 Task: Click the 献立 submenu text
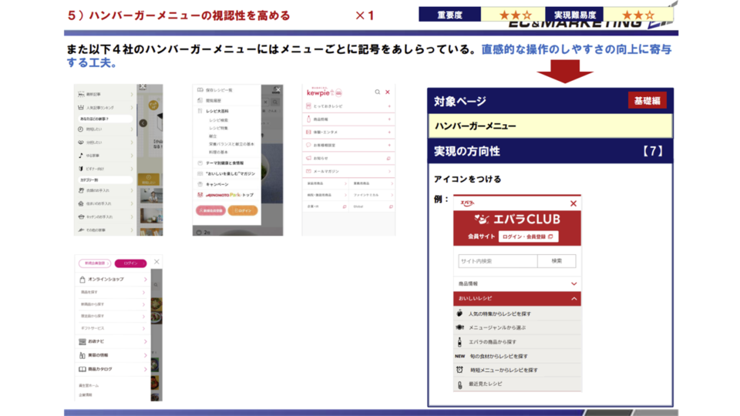[x=213, y=136]
